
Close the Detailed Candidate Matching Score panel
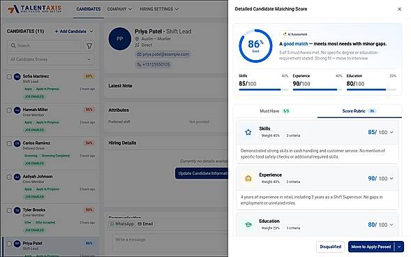399,9
